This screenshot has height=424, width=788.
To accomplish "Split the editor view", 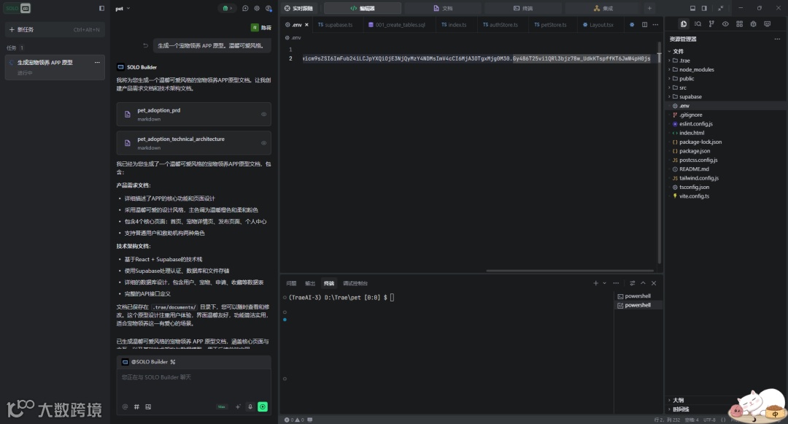I will click(x=644, y=25).
